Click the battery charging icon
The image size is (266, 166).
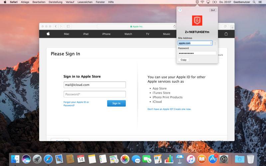(214, 2)
